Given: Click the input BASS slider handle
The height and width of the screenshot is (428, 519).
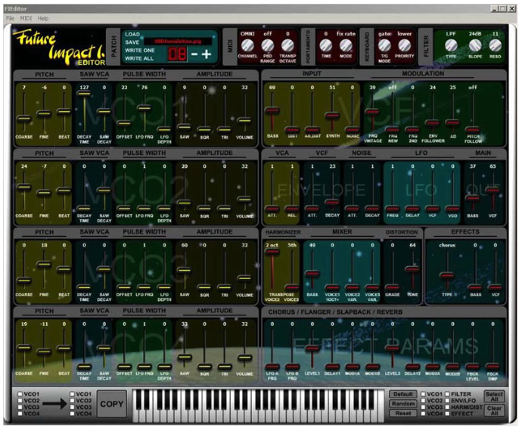Looking at the screenshot, I should pyautogui.click(x=272, y=110).
